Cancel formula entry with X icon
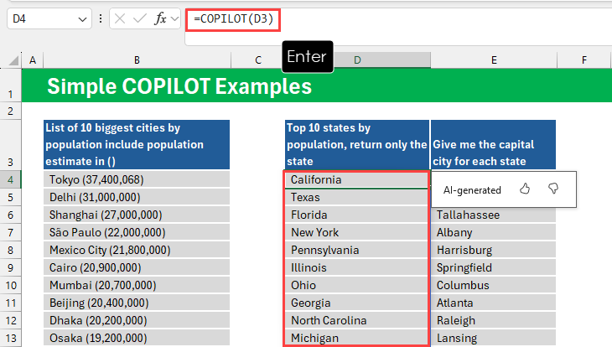This screenshot has width=612, height=347. 120,18
